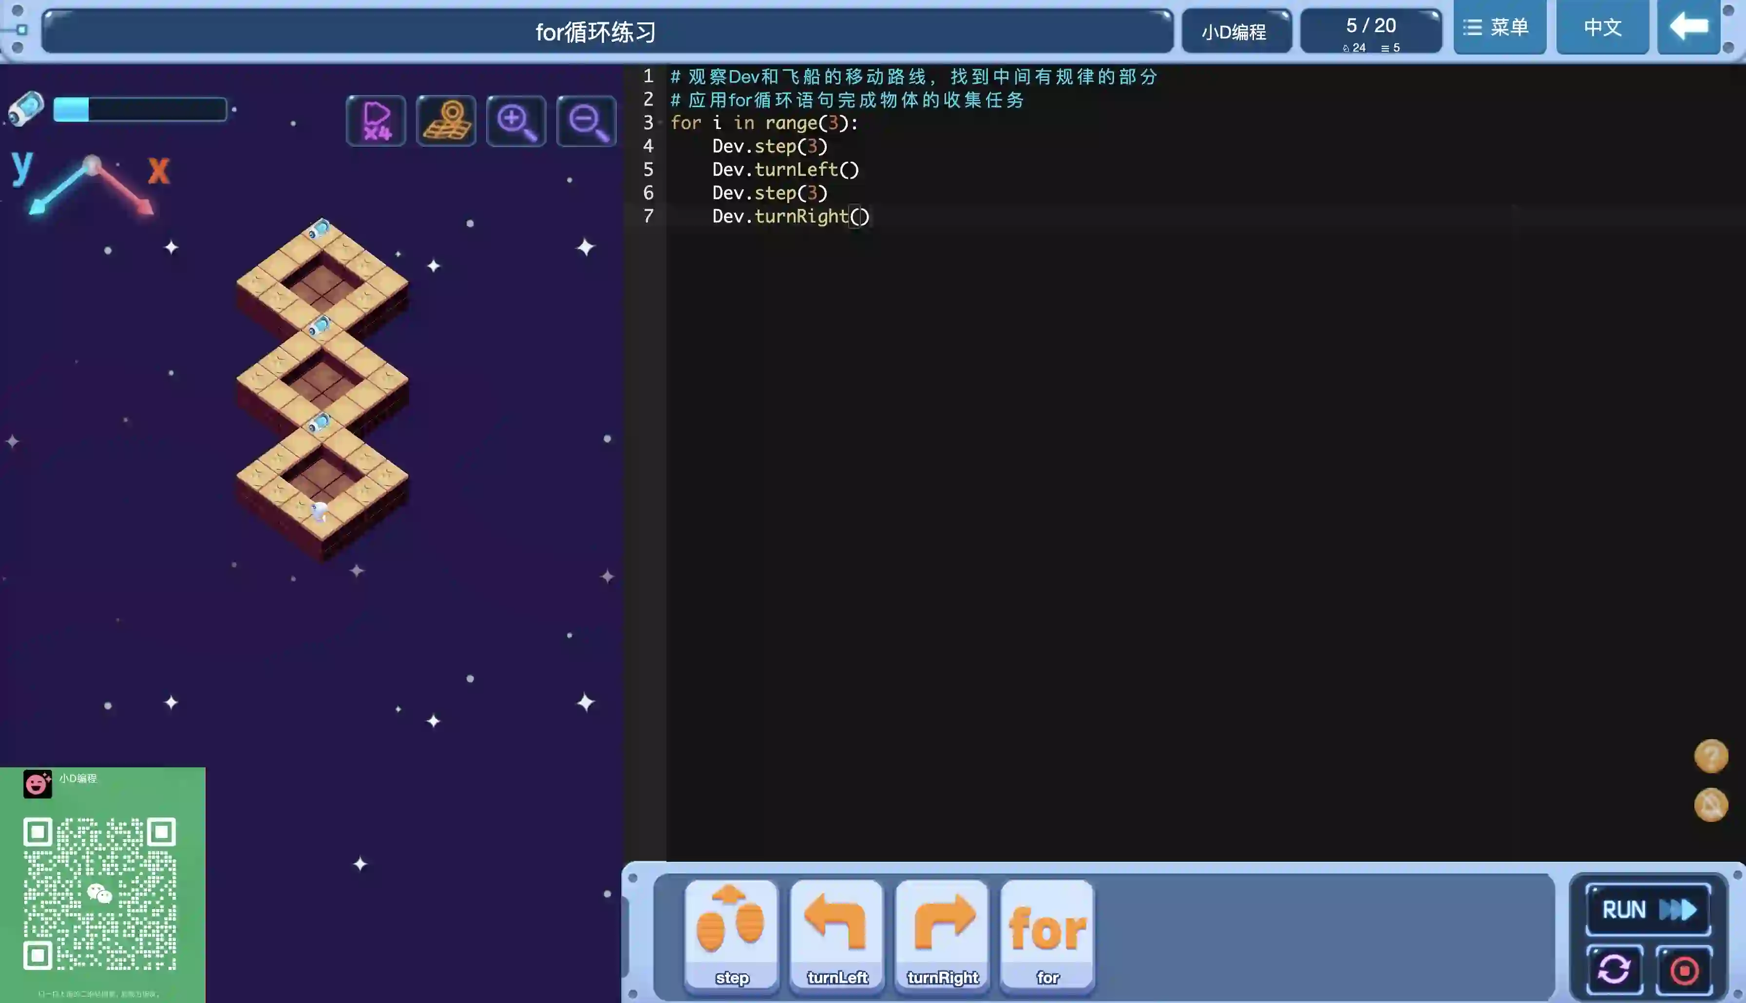
Task: Click the map location grid icon
Action: 447,121
